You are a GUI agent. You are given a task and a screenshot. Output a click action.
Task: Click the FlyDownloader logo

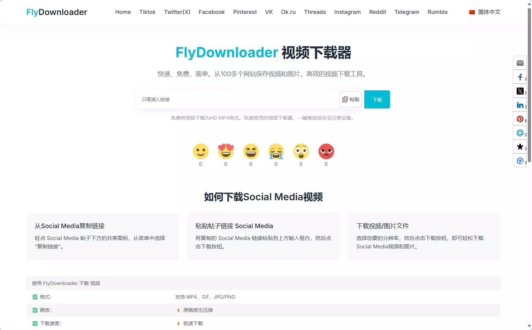[x=57, y=12]
